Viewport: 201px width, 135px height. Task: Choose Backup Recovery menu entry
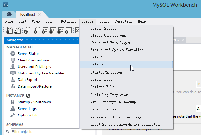coord(126,109)
